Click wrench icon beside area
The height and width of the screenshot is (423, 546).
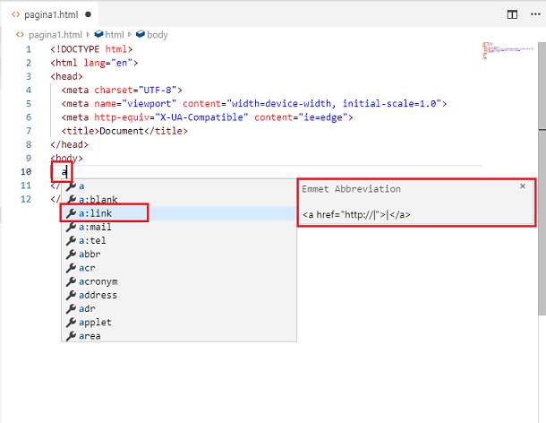(x=71, y=336)
